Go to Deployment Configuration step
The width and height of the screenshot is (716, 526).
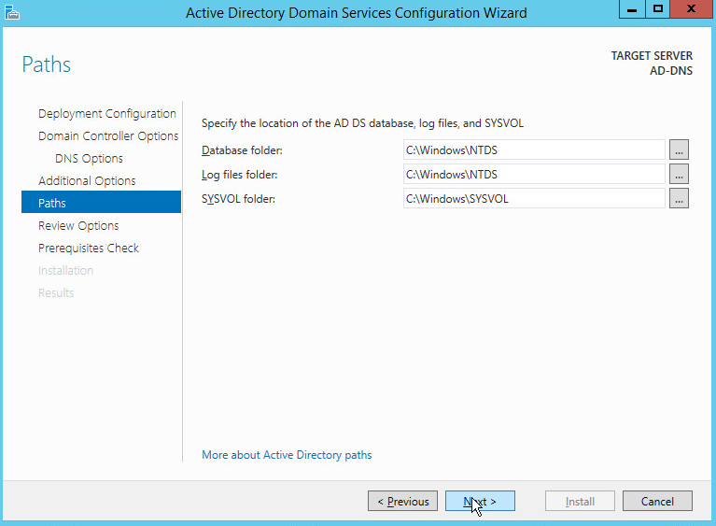click(106, 114)
